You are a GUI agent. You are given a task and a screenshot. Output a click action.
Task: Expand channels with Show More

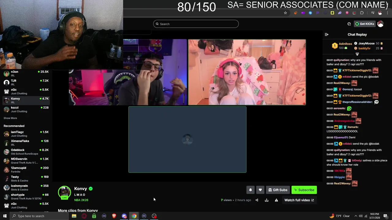[10, 118]
